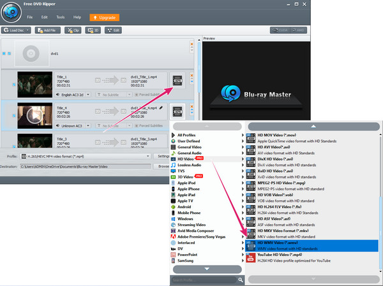Toggle Forced Subtitles for Title_4

click(137, 126)
